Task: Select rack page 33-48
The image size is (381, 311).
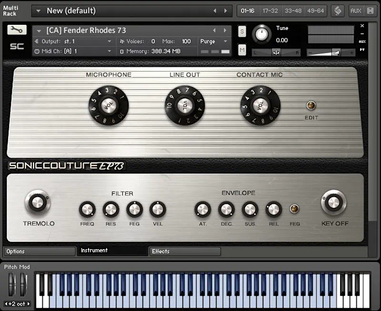Action: (x=293, y=11)
